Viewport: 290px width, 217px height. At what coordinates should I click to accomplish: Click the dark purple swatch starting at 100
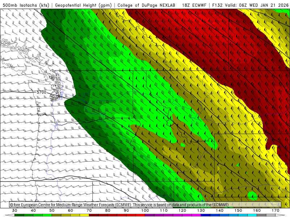[x=150, y=215]
